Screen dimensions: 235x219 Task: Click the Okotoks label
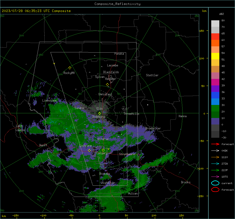pyautogui.click(x=104, y=174)
